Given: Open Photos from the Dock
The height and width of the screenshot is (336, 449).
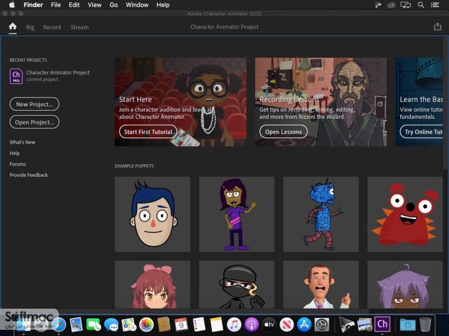Looking at the screenshot, I should click(x=147, y=325).
